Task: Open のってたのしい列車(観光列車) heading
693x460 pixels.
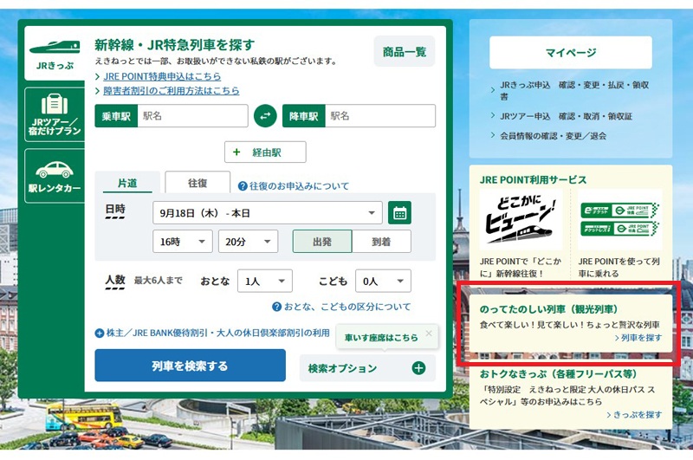Action: coord(548,309)
